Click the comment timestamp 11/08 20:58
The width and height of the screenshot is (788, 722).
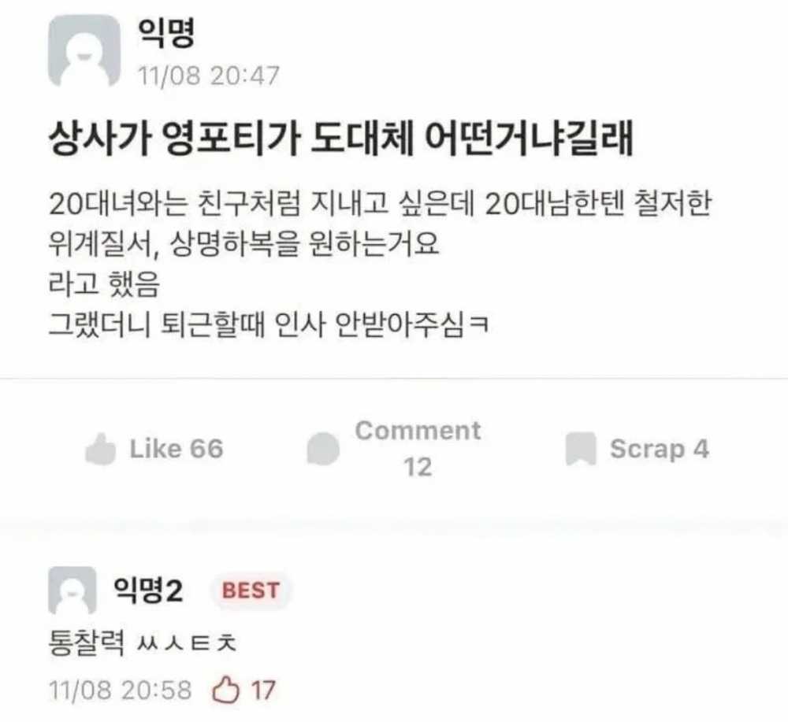pyautogui.click(x=120, y=691)
